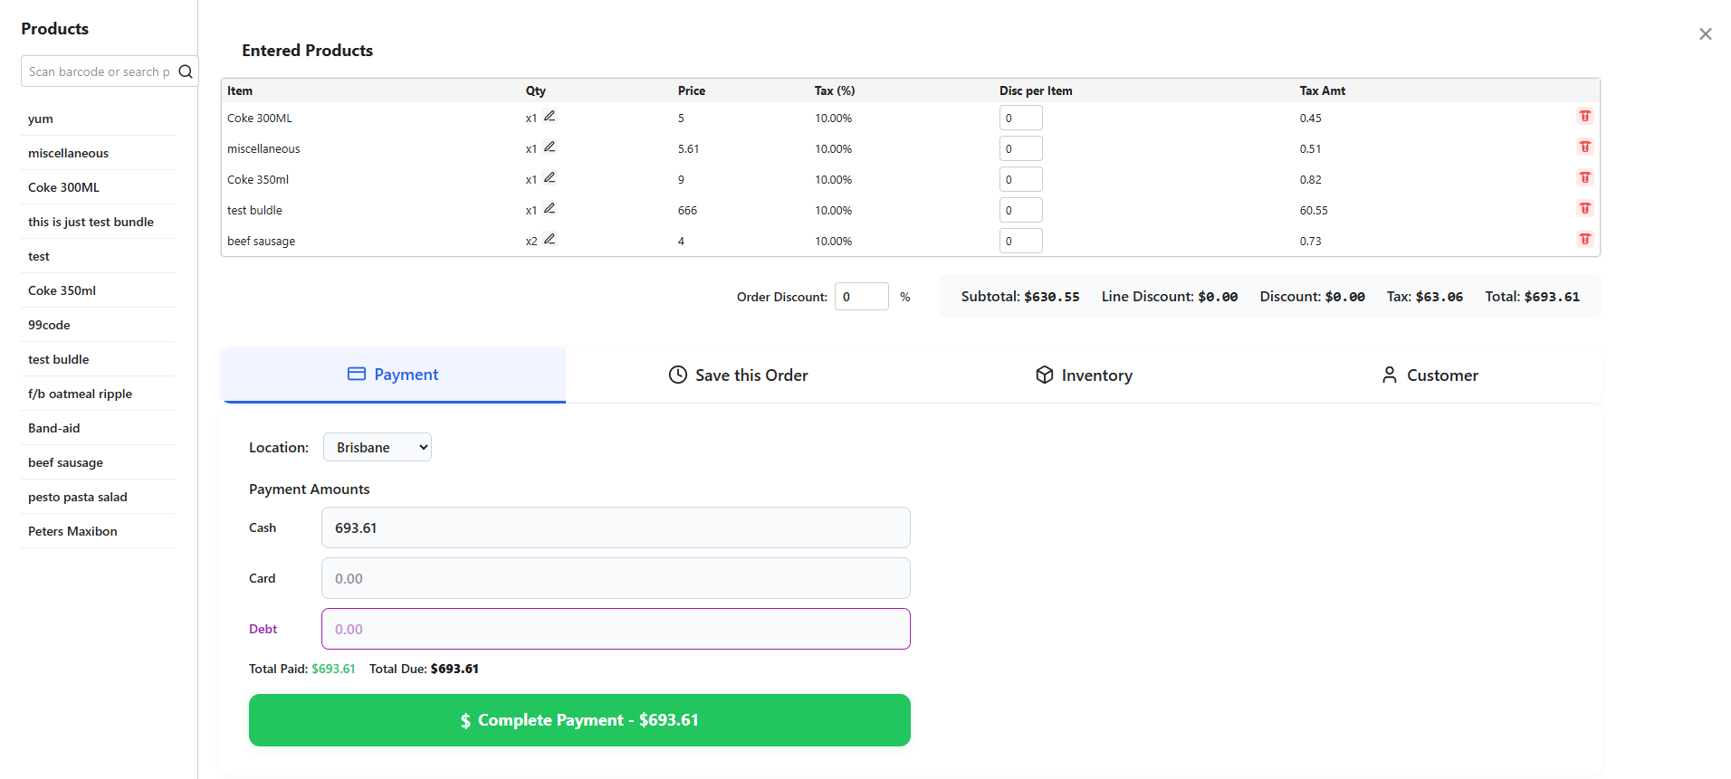Add product 'test' from Products list

tap(99, 256)
